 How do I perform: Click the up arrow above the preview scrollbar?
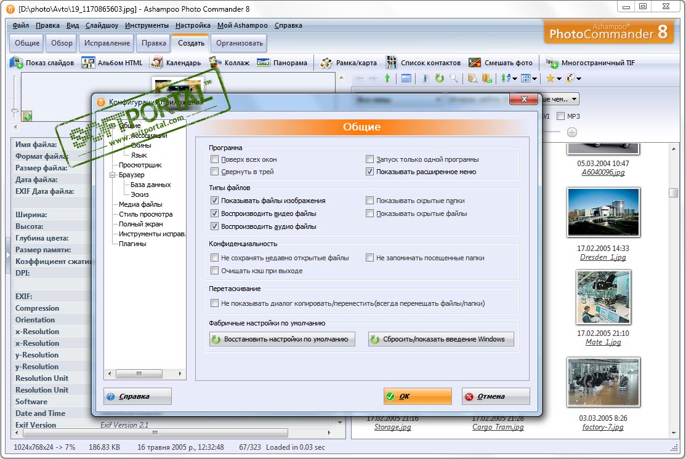point(341,78)
